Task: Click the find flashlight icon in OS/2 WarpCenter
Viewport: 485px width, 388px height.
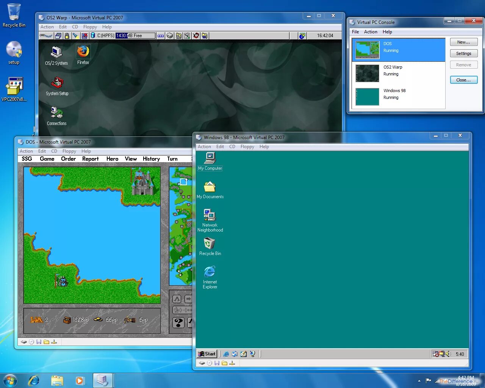Action: (x=75, y=36)
